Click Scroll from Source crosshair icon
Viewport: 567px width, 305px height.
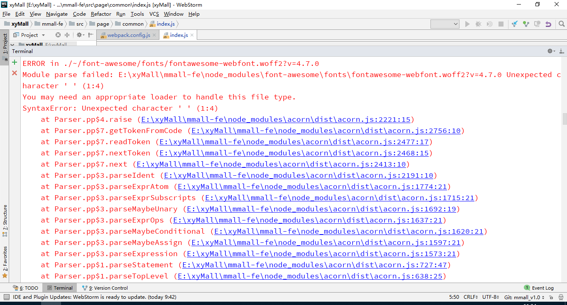(x=58, y=35)
